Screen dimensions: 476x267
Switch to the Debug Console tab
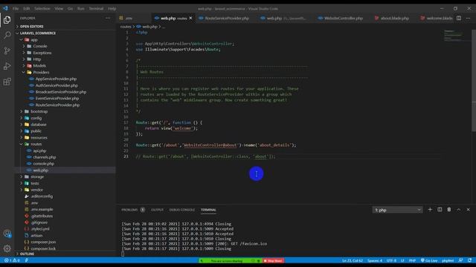[x=181, y=209]
